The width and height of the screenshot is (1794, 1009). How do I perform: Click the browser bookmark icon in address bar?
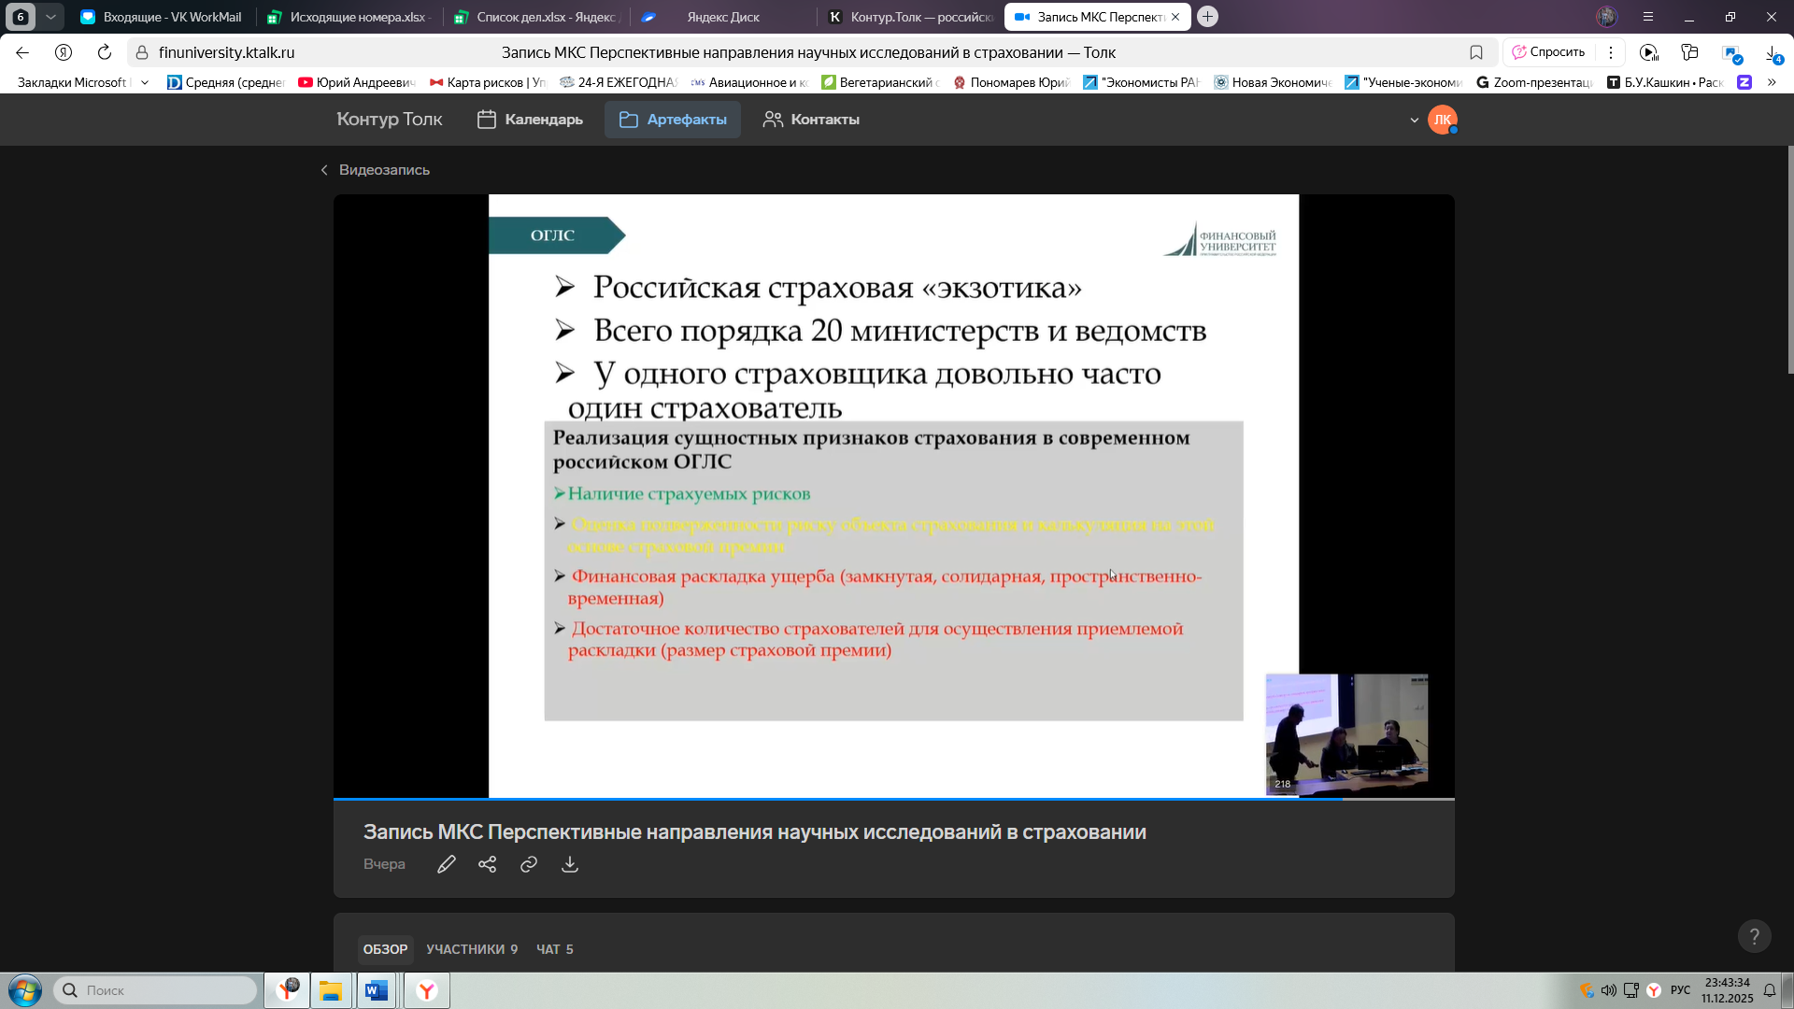tap(1476, 52)
